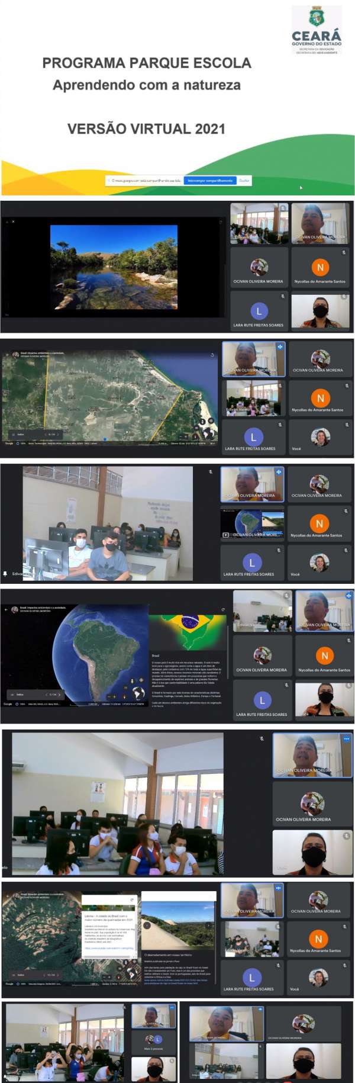This screenshot has height=1083, width=355.
Task: Click the Ceará Governo do Estado logo
Action: tap(317, 31)
